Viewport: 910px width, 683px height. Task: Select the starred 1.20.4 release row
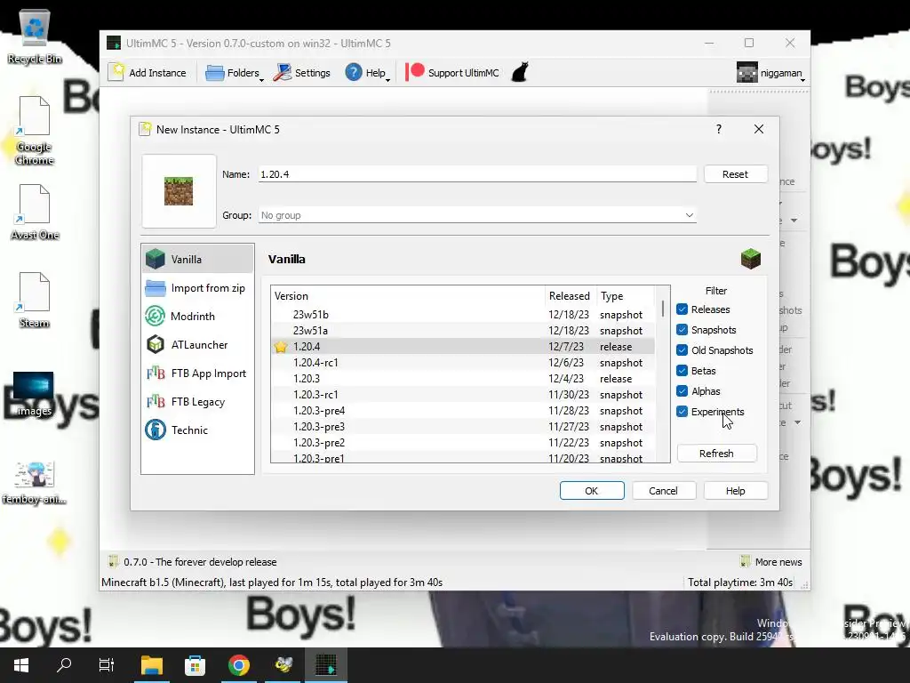point(462,347)
